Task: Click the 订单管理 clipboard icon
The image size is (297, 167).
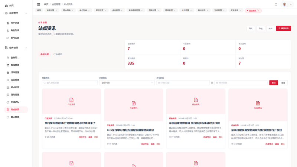Action: [8, 72]
